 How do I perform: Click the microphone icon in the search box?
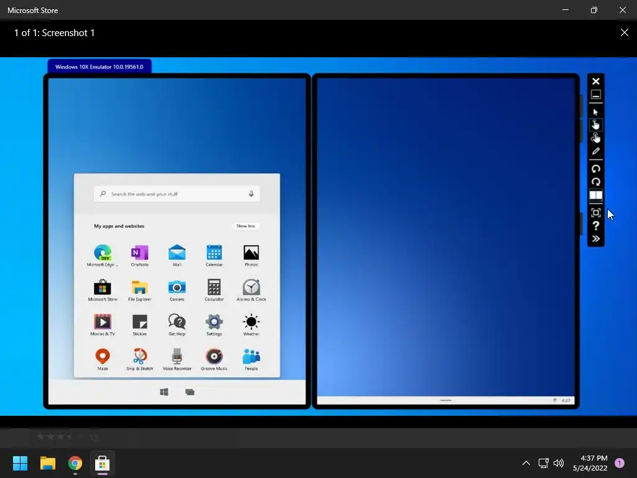coord(251,194)
